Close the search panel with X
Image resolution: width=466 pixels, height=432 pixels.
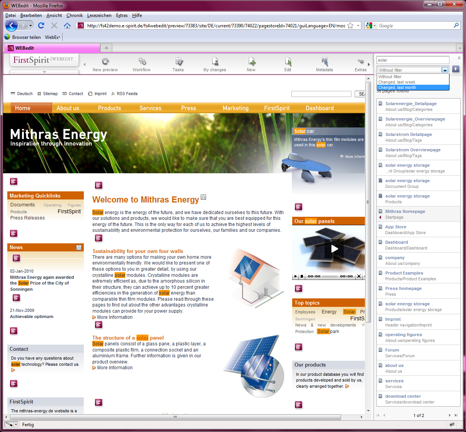click(x=459, y=58)
